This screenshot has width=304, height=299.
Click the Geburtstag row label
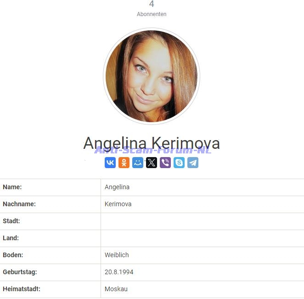pos(20,272)
